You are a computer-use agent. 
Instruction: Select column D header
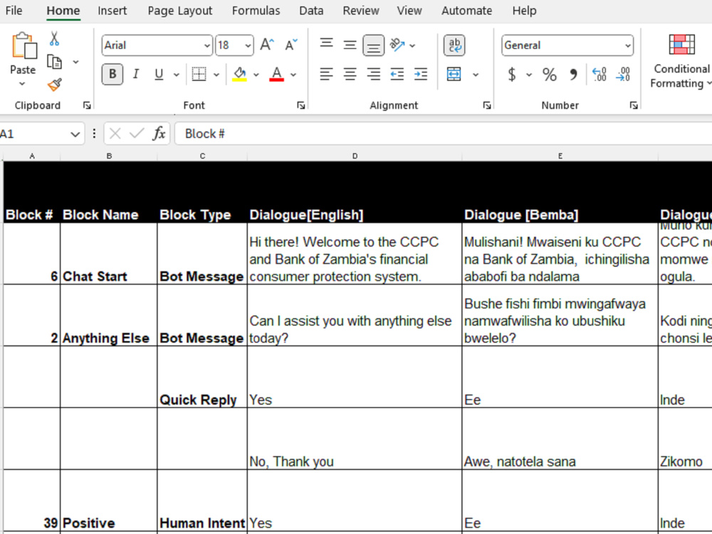pos(355,156)
